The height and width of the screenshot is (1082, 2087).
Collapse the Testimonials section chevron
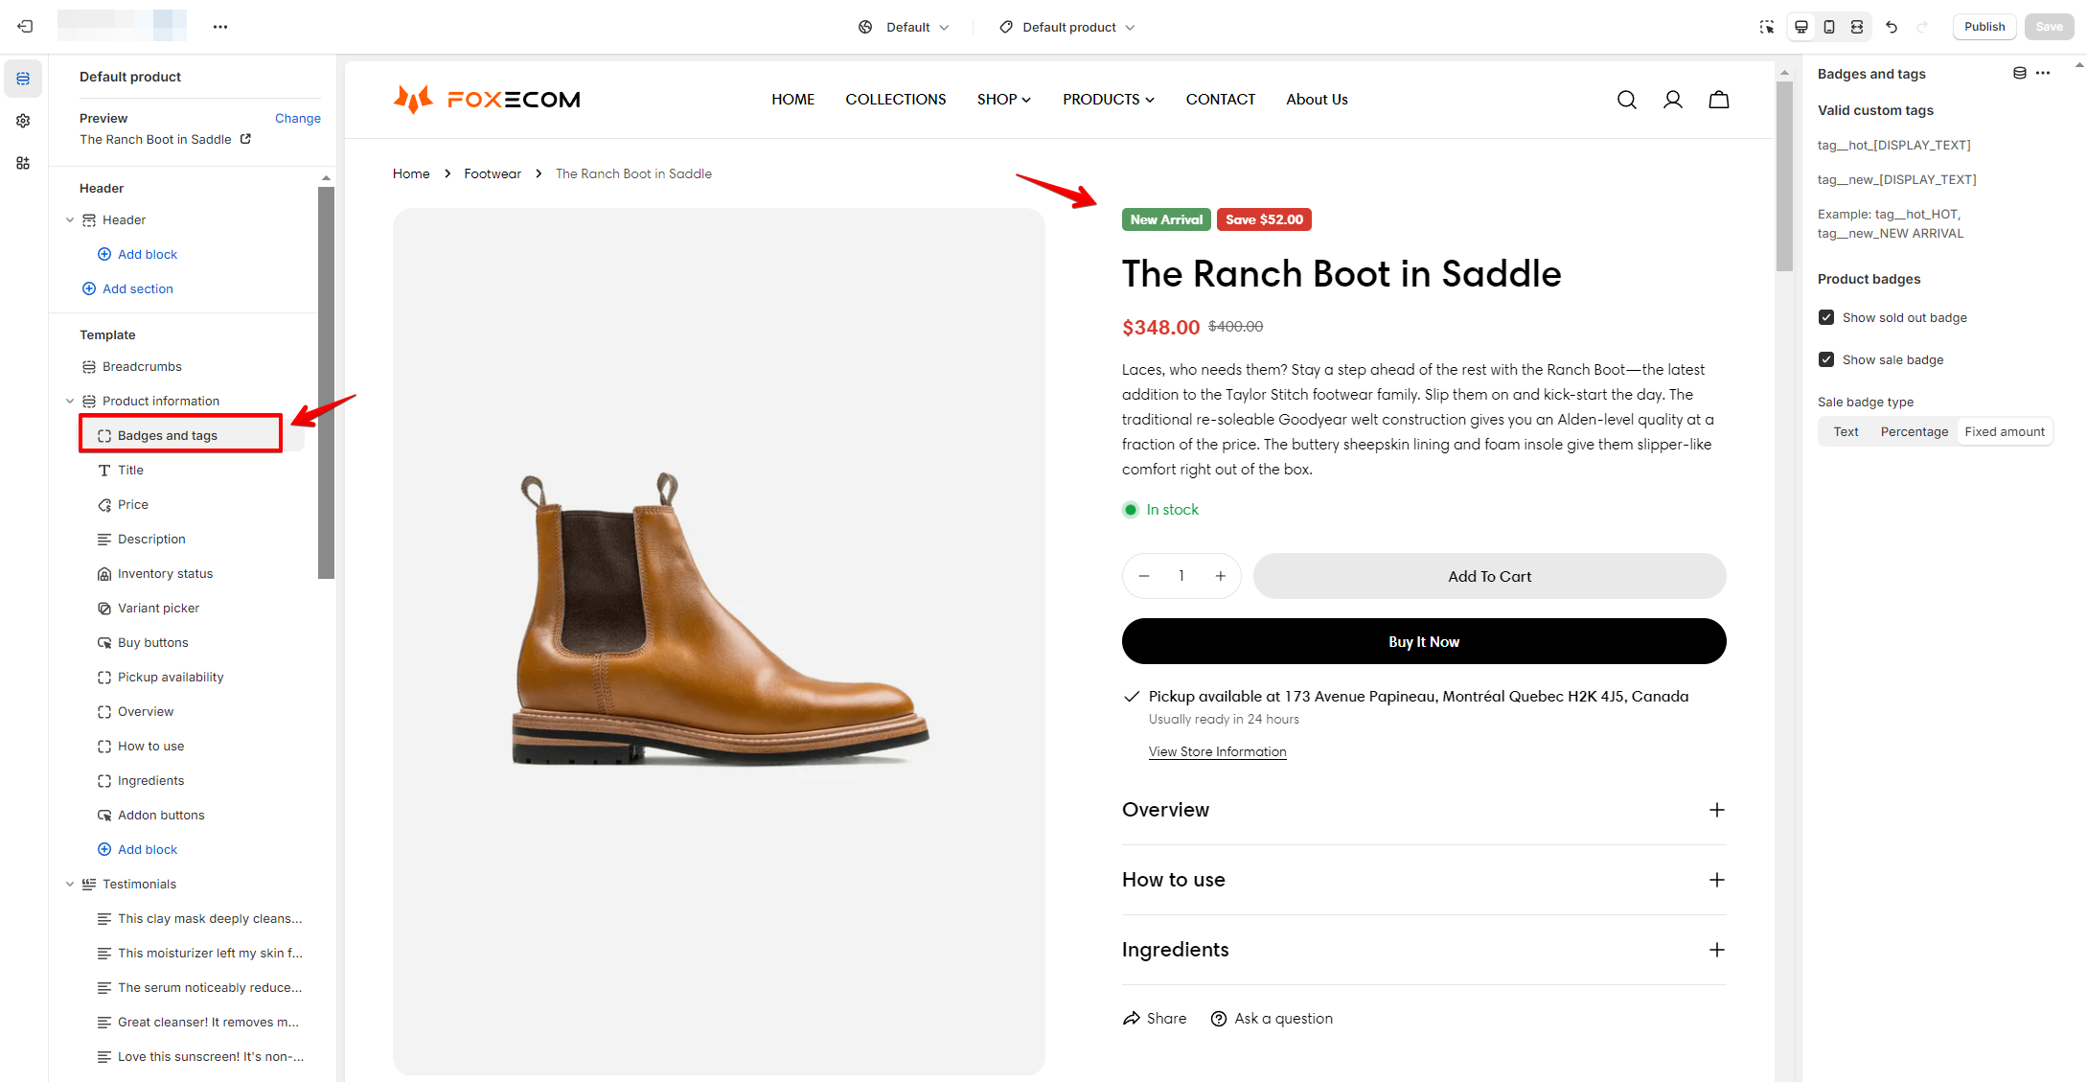click(x=70, y=884)
